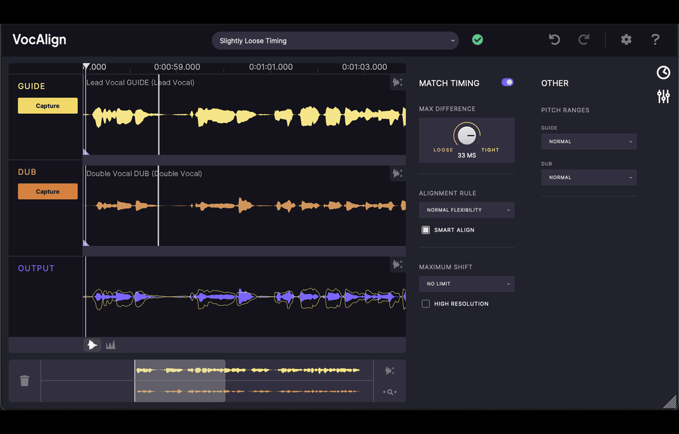Open the Slightly Loose Timing preset dropdown

coord(335,41)
